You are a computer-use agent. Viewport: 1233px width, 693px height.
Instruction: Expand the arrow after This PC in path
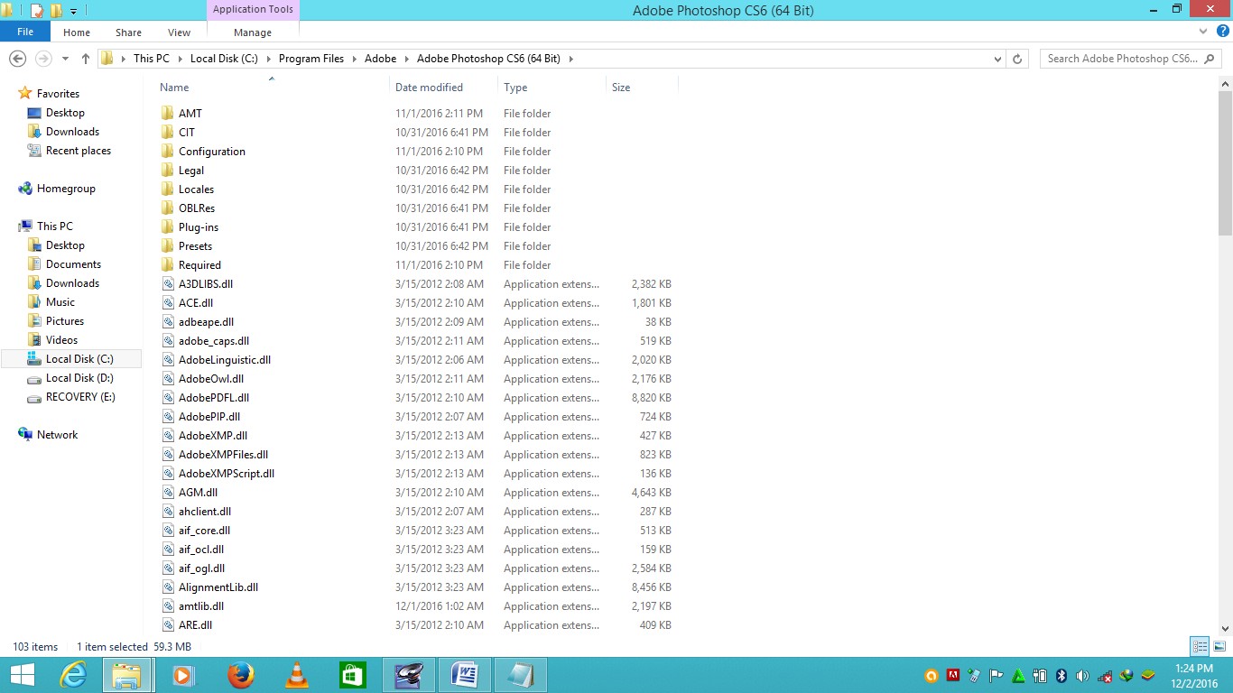(x=179, y=59)
